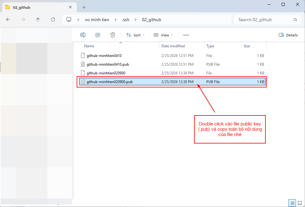The height and width of the screenshot is (207, 305).
Task: Open the View dropdown
Action: [x=163, y=35]
